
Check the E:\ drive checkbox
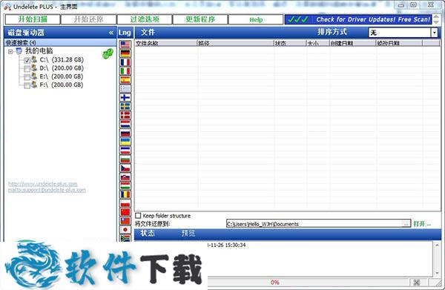tap(27, 77)
